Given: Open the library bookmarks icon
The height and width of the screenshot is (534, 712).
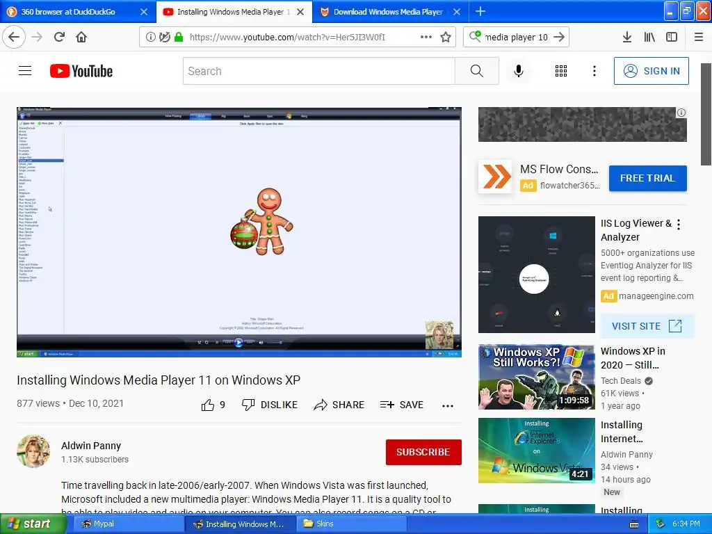Looking at the screenshot, I should coord(649,37).
